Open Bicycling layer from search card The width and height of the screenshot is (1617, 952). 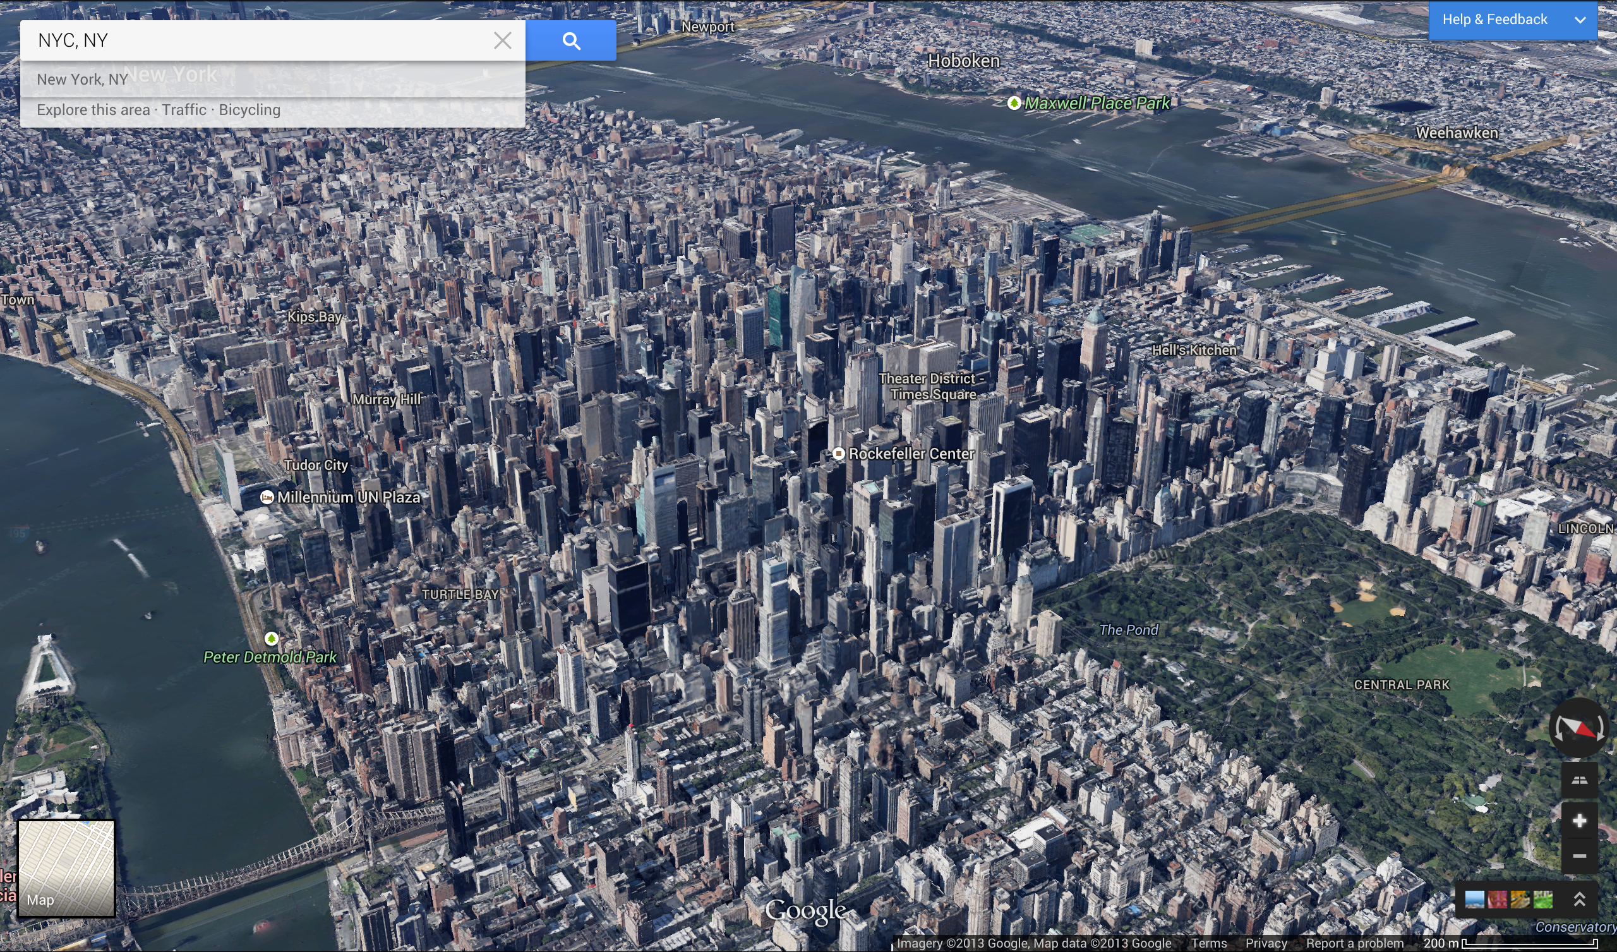click(x=249, y=110)
